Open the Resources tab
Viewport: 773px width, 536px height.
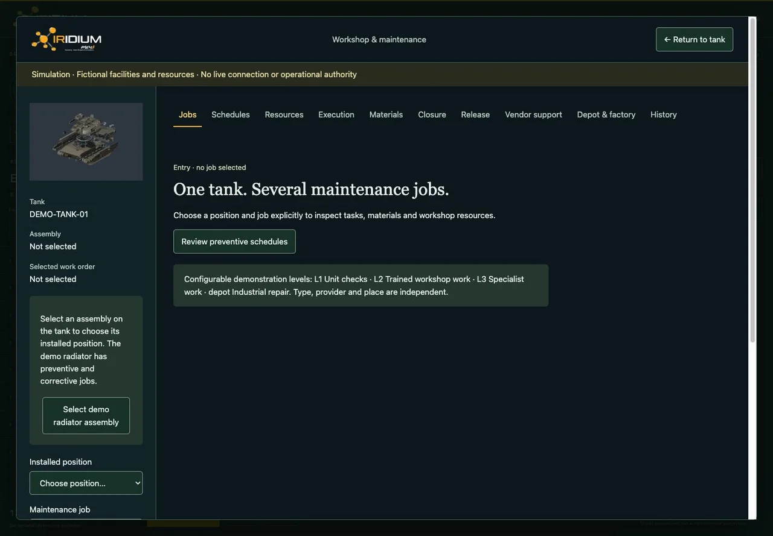[284, 115]
